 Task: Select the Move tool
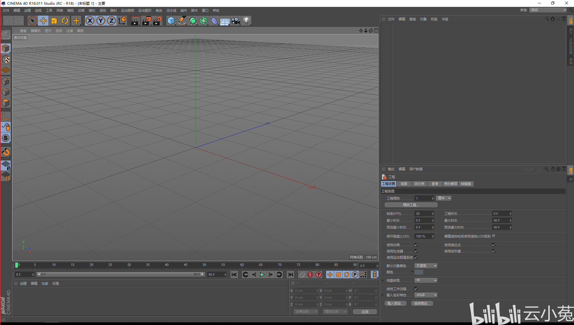tap(43, 21)
